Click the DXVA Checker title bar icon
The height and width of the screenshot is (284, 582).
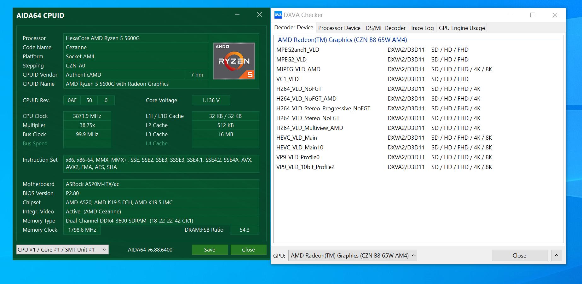(278, 15)
